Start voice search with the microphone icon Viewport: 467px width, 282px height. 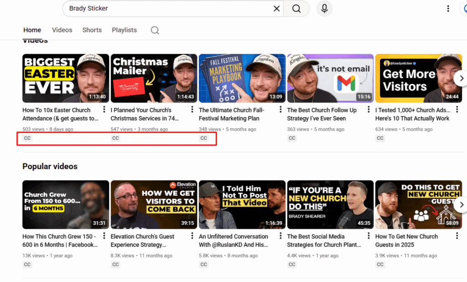click(324, 9)
